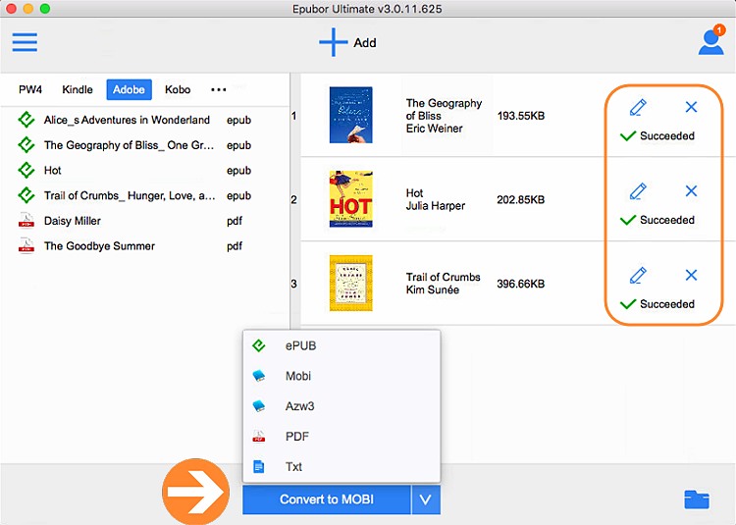Click the Eric Weiner author name
The width and height of the screenshot is (736, 525).
click(434, 129)
